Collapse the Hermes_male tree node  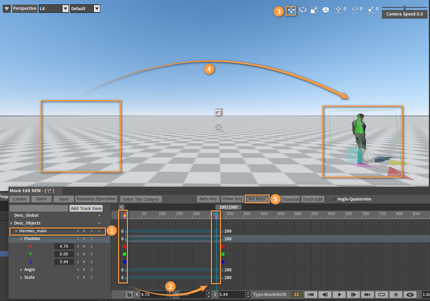pyautogui.click(x=16, y=231)
